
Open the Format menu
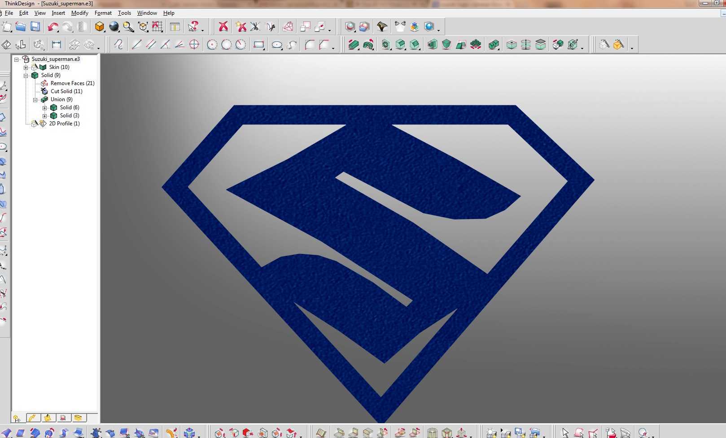click(103, 13)
